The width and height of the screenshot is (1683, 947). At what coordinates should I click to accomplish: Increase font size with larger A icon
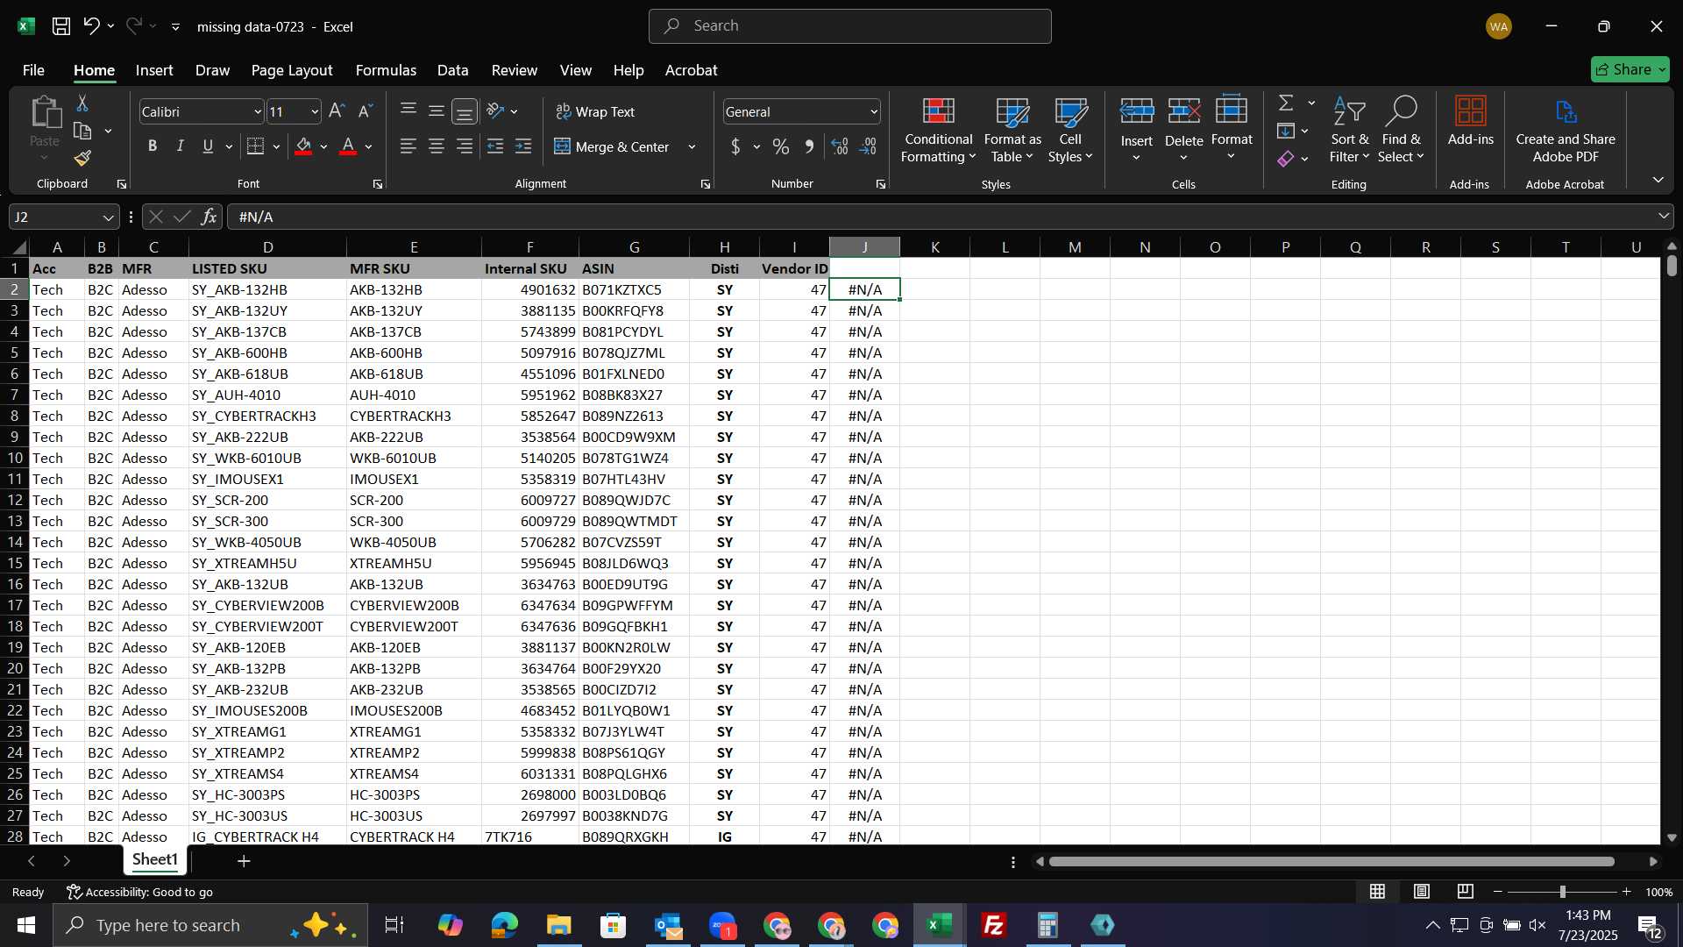click(337, 111)
